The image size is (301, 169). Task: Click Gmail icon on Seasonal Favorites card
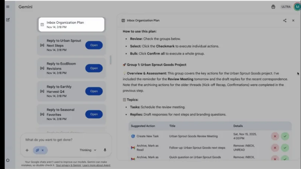pyautogui.click(x=42, y=114)
